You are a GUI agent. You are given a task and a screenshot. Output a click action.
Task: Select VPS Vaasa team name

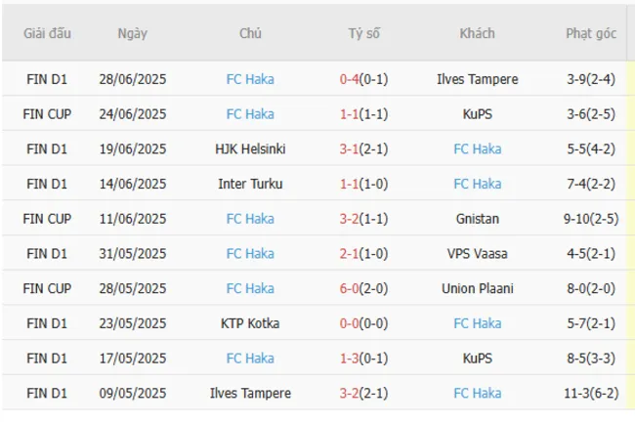(x=477, y=254)
